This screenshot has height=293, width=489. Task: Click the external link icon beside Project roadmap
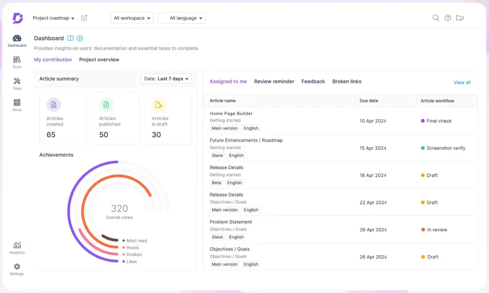tap(84, 18)
